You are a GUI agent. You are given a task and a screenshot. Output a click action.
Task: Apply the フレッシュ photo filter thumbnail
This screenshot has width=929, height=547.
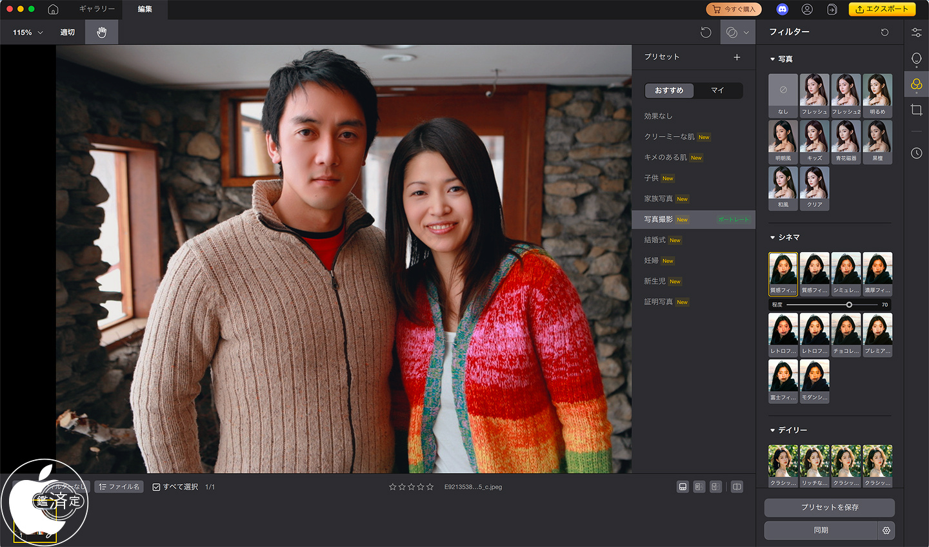(x=814, y=95)
